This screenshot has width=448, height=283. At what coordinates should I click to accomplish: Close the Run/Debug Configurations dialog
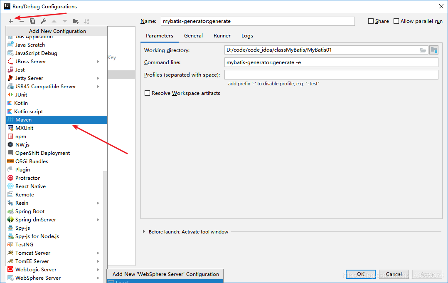(441, 6)
